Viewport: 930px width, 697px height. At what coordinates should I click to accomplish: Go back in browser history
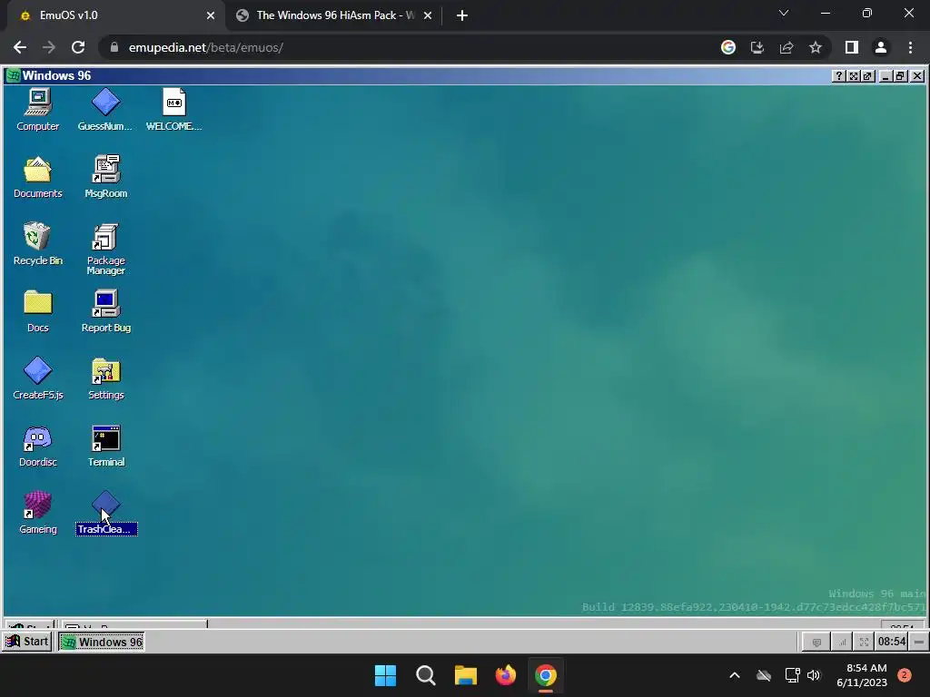[x=20, y=47]
